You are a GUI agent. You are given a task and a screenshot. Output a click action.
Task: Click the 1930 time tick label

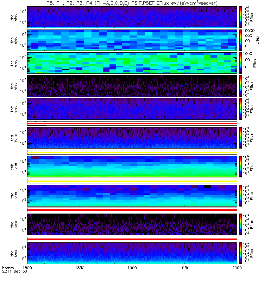pos(184,268)
